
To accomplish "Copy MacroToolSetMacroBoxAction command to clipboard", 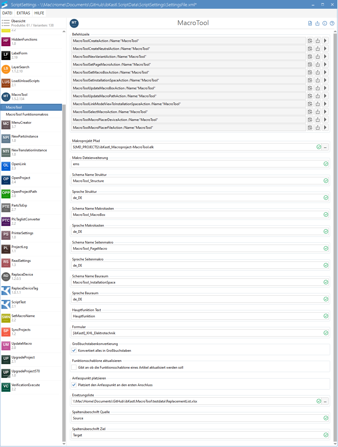I will pos(310,72).
